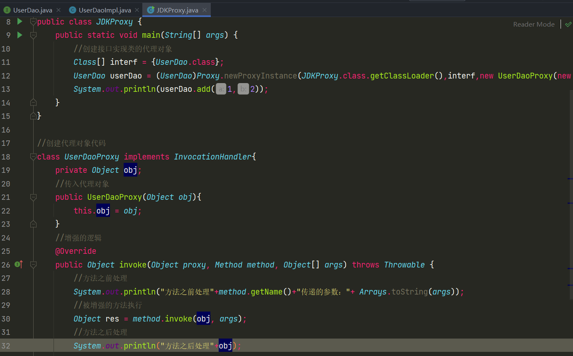
Task: Click 'add' method call on line 13
Action: pos(204,89)
